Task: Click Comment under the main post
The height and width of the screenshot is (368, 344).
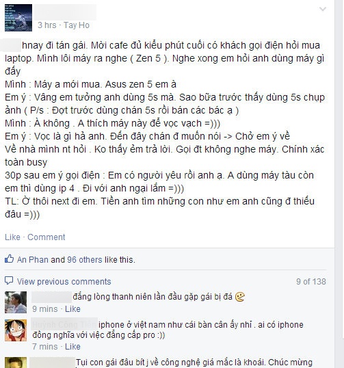Action: tap(47, 237)
